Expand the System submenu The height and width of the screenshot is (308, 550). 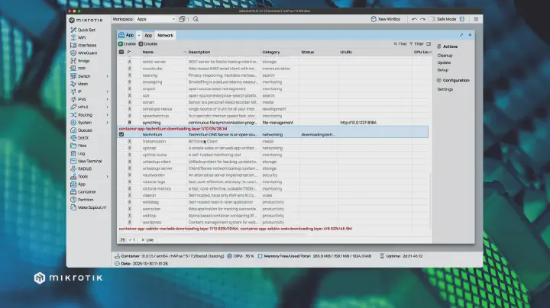point(108,122)
